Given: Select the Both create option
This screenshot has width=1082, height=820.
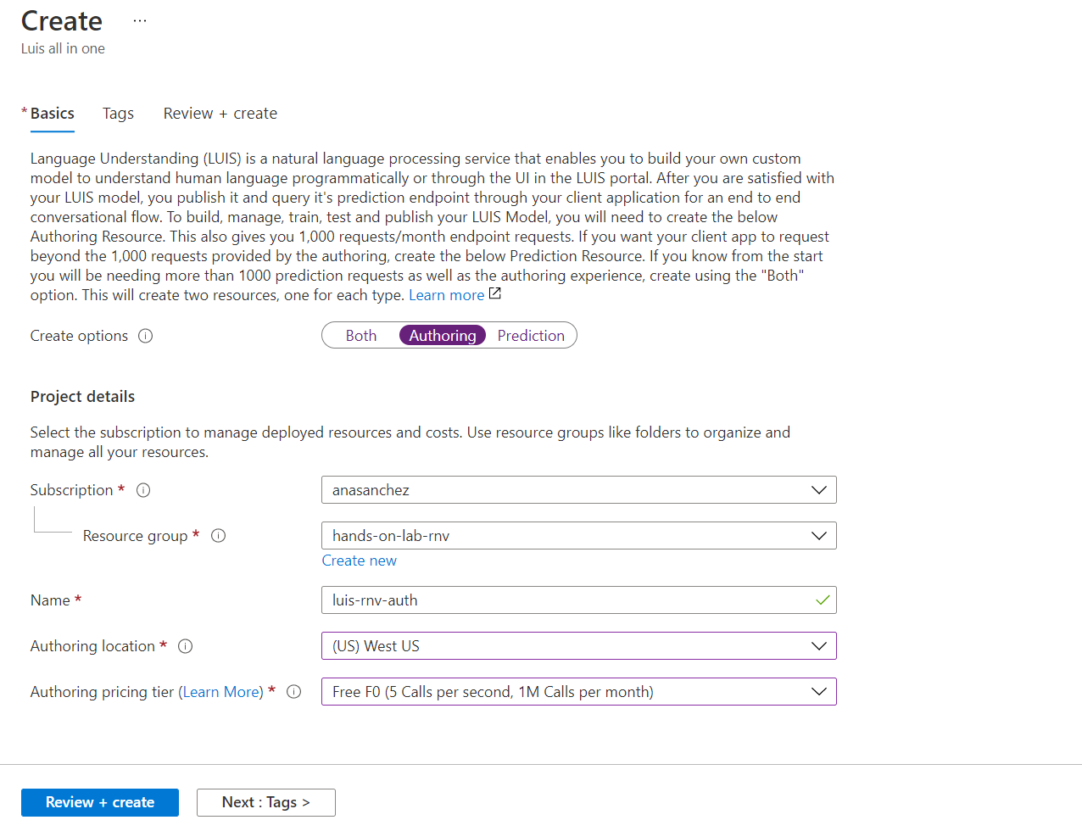Looking at the screenshot, I should [x=361, y=336].
